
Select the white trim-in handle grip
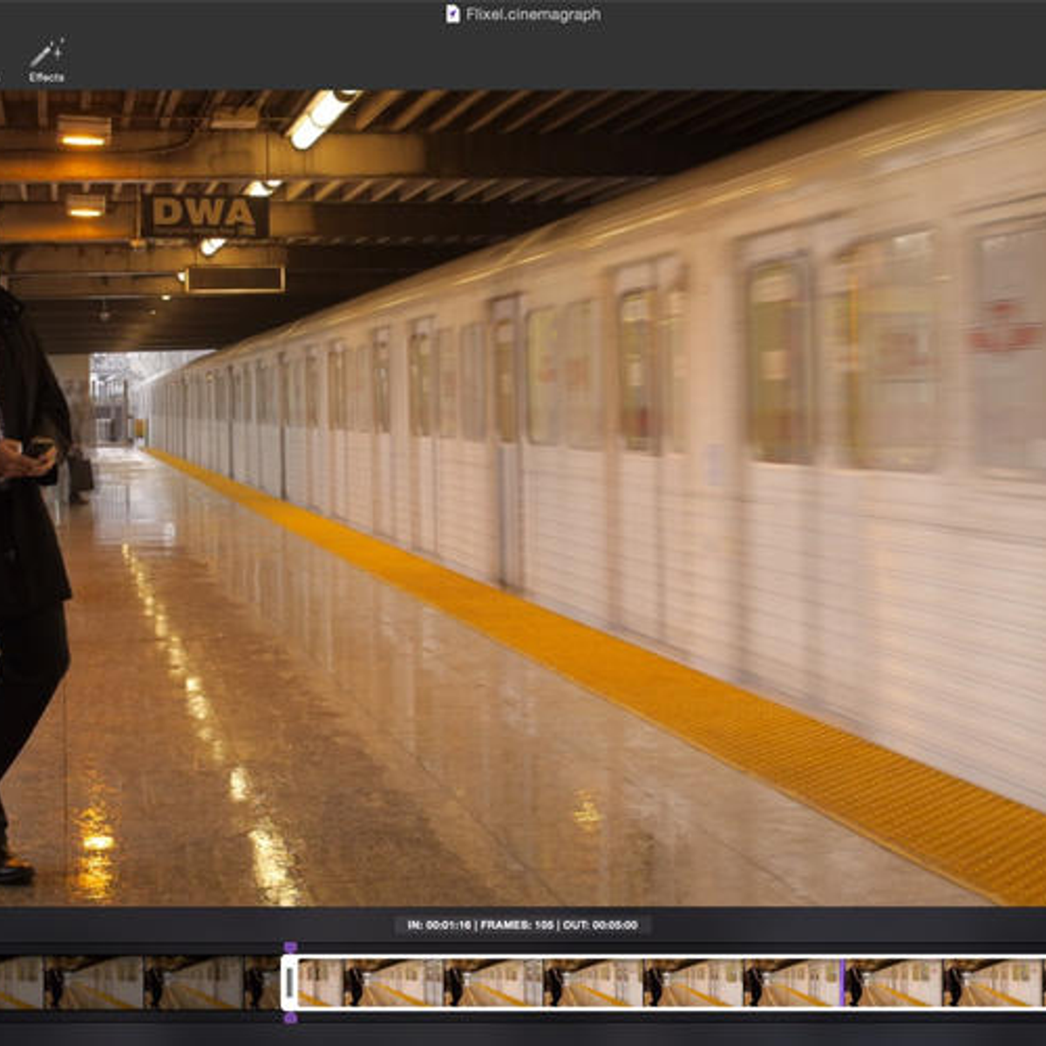289,981
